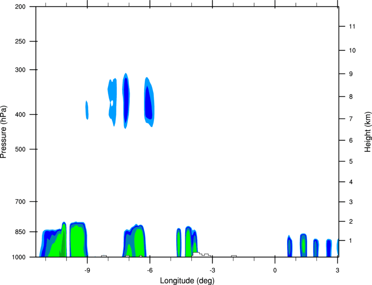This screenshot has height=285, width=372.
Task: Pick the 4 km height label
Action: [x=351, y=182]
